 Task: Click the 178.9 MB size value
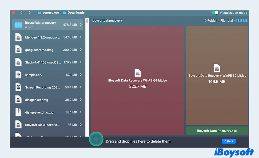(x=70, y=62)
